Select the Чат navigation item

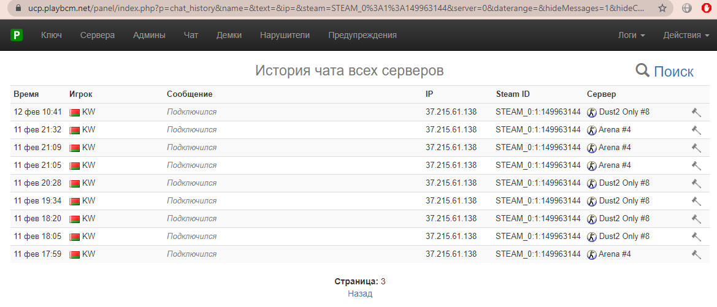point(191,36)
